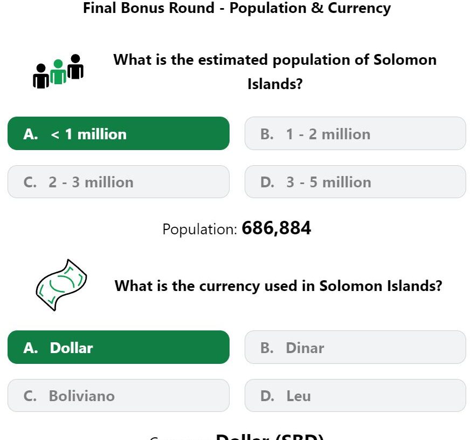471x440 pixels.
Task: Select answer B. 1 - 2 million
Action: point(355,133)
